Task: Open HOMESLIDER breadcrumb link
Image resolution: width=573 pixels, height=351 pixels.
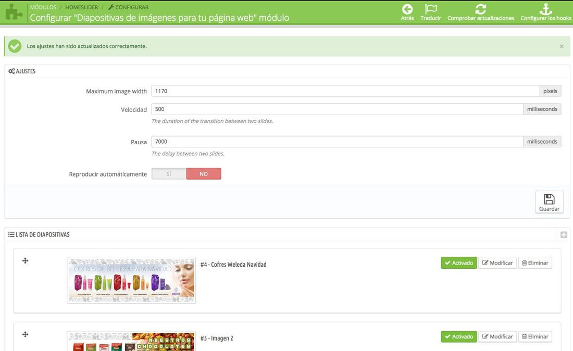Action: (81, 7)
